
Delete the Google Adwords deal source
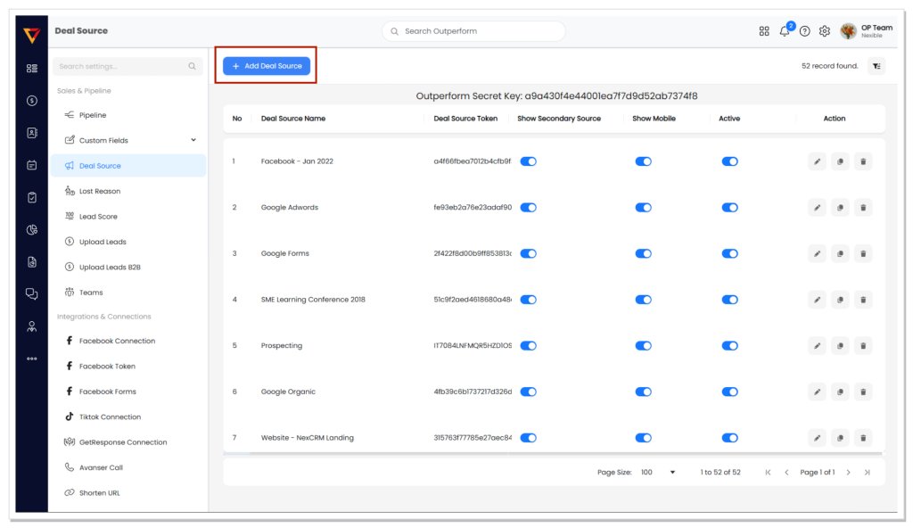click(x=863, y=208)
